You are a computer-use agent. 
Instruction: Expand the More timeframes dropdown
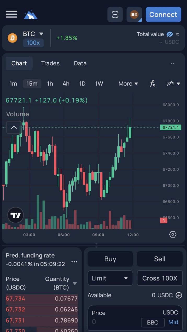point(128,84)
